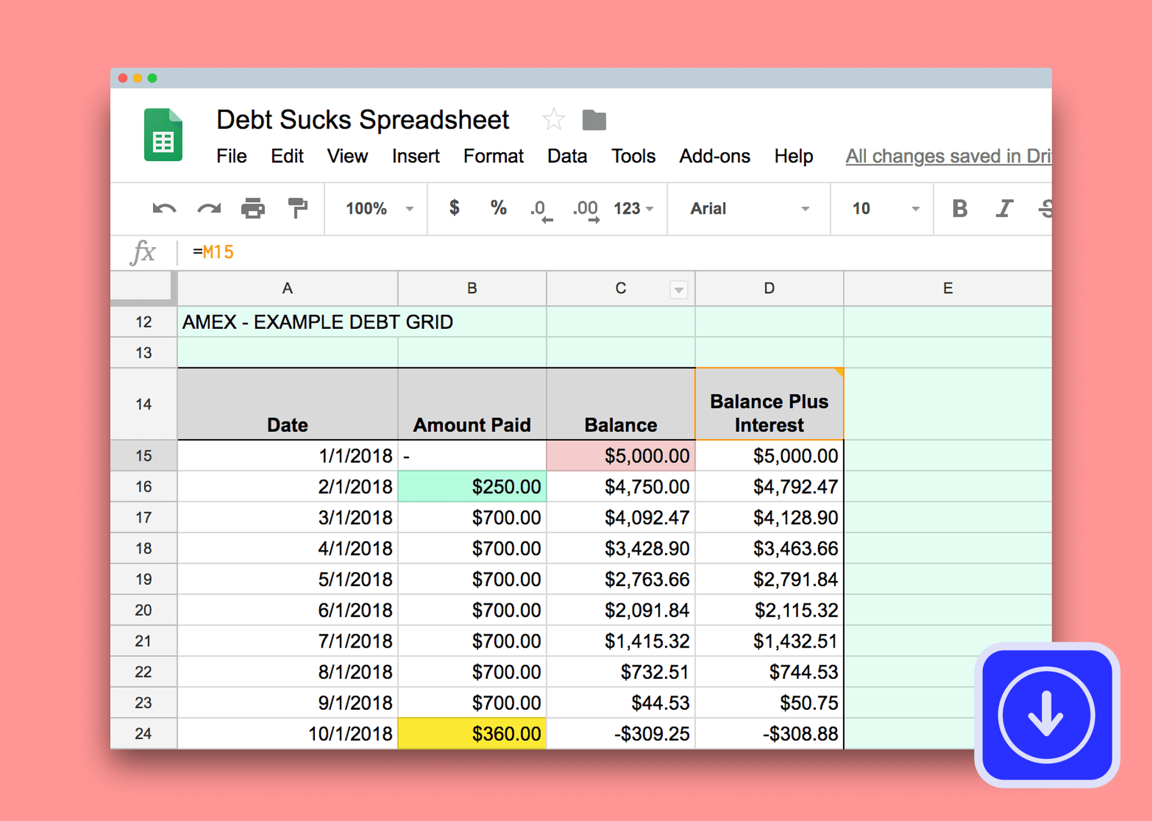Open the Move to folder icon
This screenshot has height=821, width=1152.
click(x=594, y=119)
